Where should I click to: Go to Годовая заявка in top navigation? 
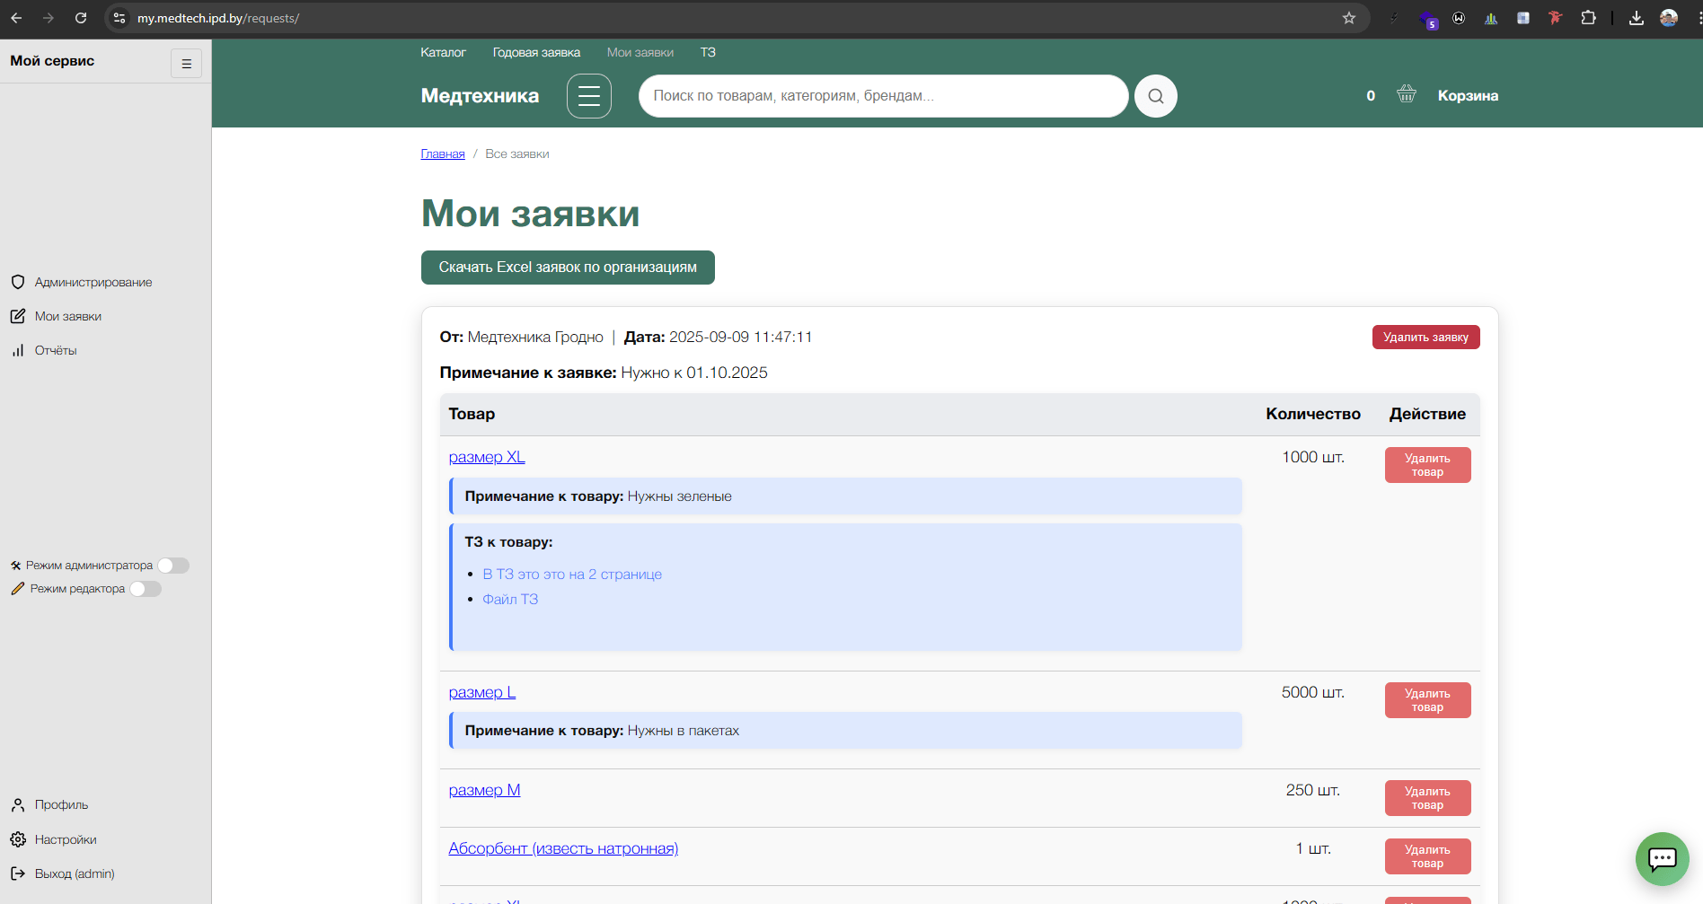(x=536, y=52)
